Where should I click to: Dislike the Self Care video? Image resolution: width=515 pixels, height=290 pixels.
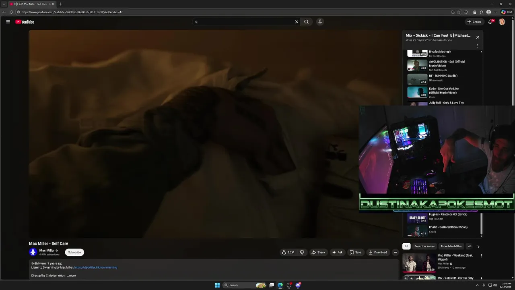click(302, 252)
